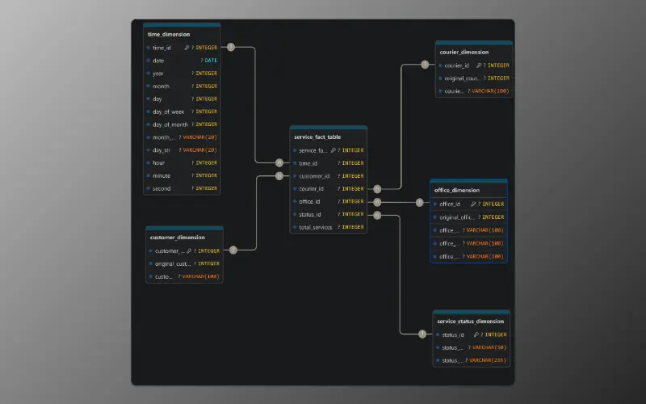Select the '1' marker beside office_dimension office_id
Screen dimensions: 646x404
pos(419,203)
